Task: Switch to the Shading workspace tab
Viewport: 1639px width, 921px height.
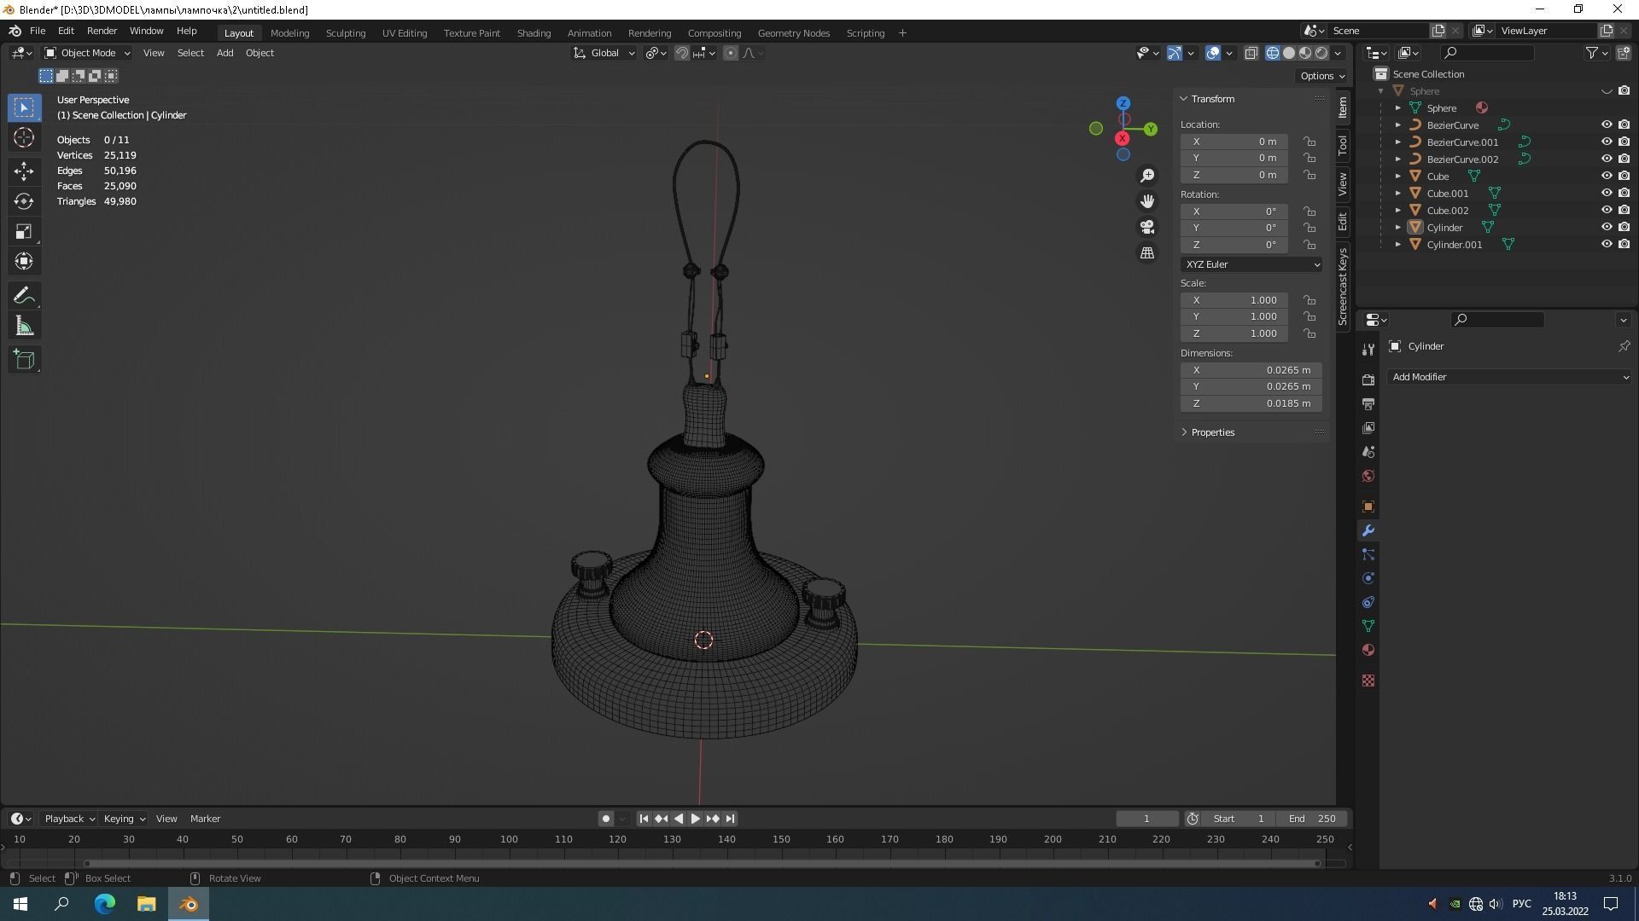Action: 534,33
